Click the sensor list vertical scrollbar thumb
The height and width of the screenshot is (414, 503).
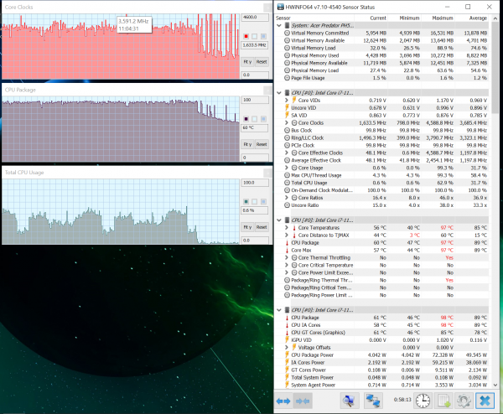point(495,67)
